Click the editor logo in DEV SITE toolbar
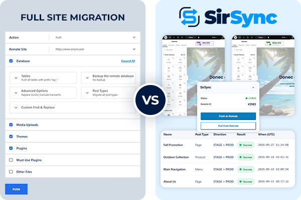Image resolution: width=301 pixels, height=200 pixels. point(166,37)
